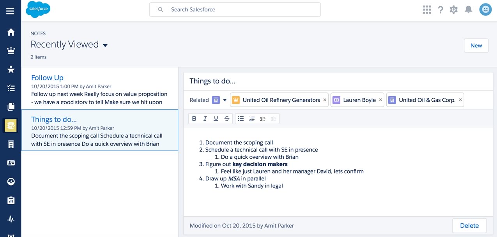Click "Modified on Oct 20, 2015 by Amit Parker"
Screen dimensions: 497x237
[x=242, y=225]
